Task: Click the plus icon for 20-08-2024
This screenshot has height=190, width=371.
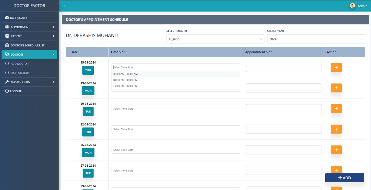Action: click(336, 109)
